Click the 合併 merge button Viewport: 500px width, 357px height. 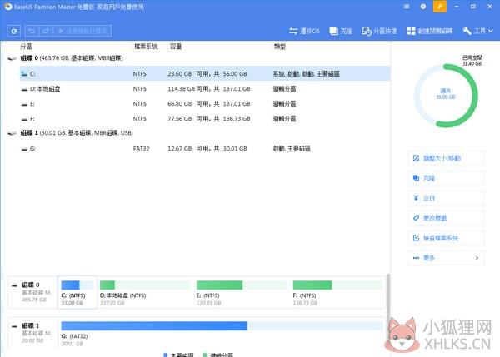446,198
